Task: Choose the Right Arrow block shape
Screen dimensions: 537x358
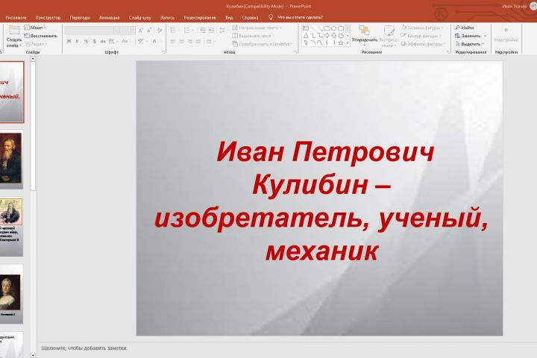Action: coord(327,36)
